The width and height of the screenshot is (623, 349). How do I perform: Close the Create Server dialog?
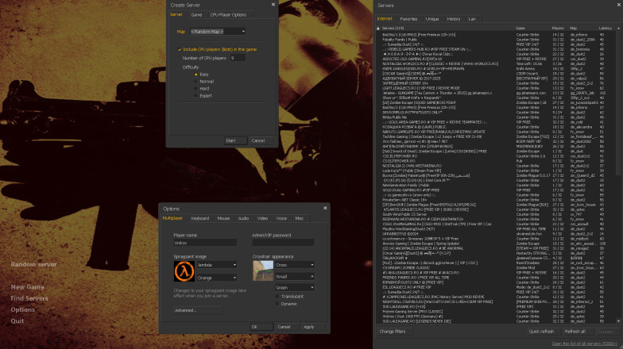click(273, 5)
